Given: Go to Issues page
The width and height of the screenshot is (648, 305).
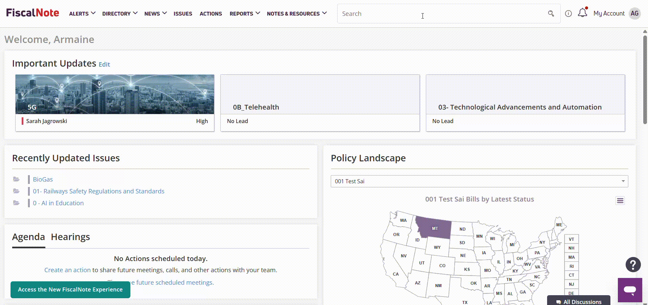Looking at the screenshot, I should (183, 14).
